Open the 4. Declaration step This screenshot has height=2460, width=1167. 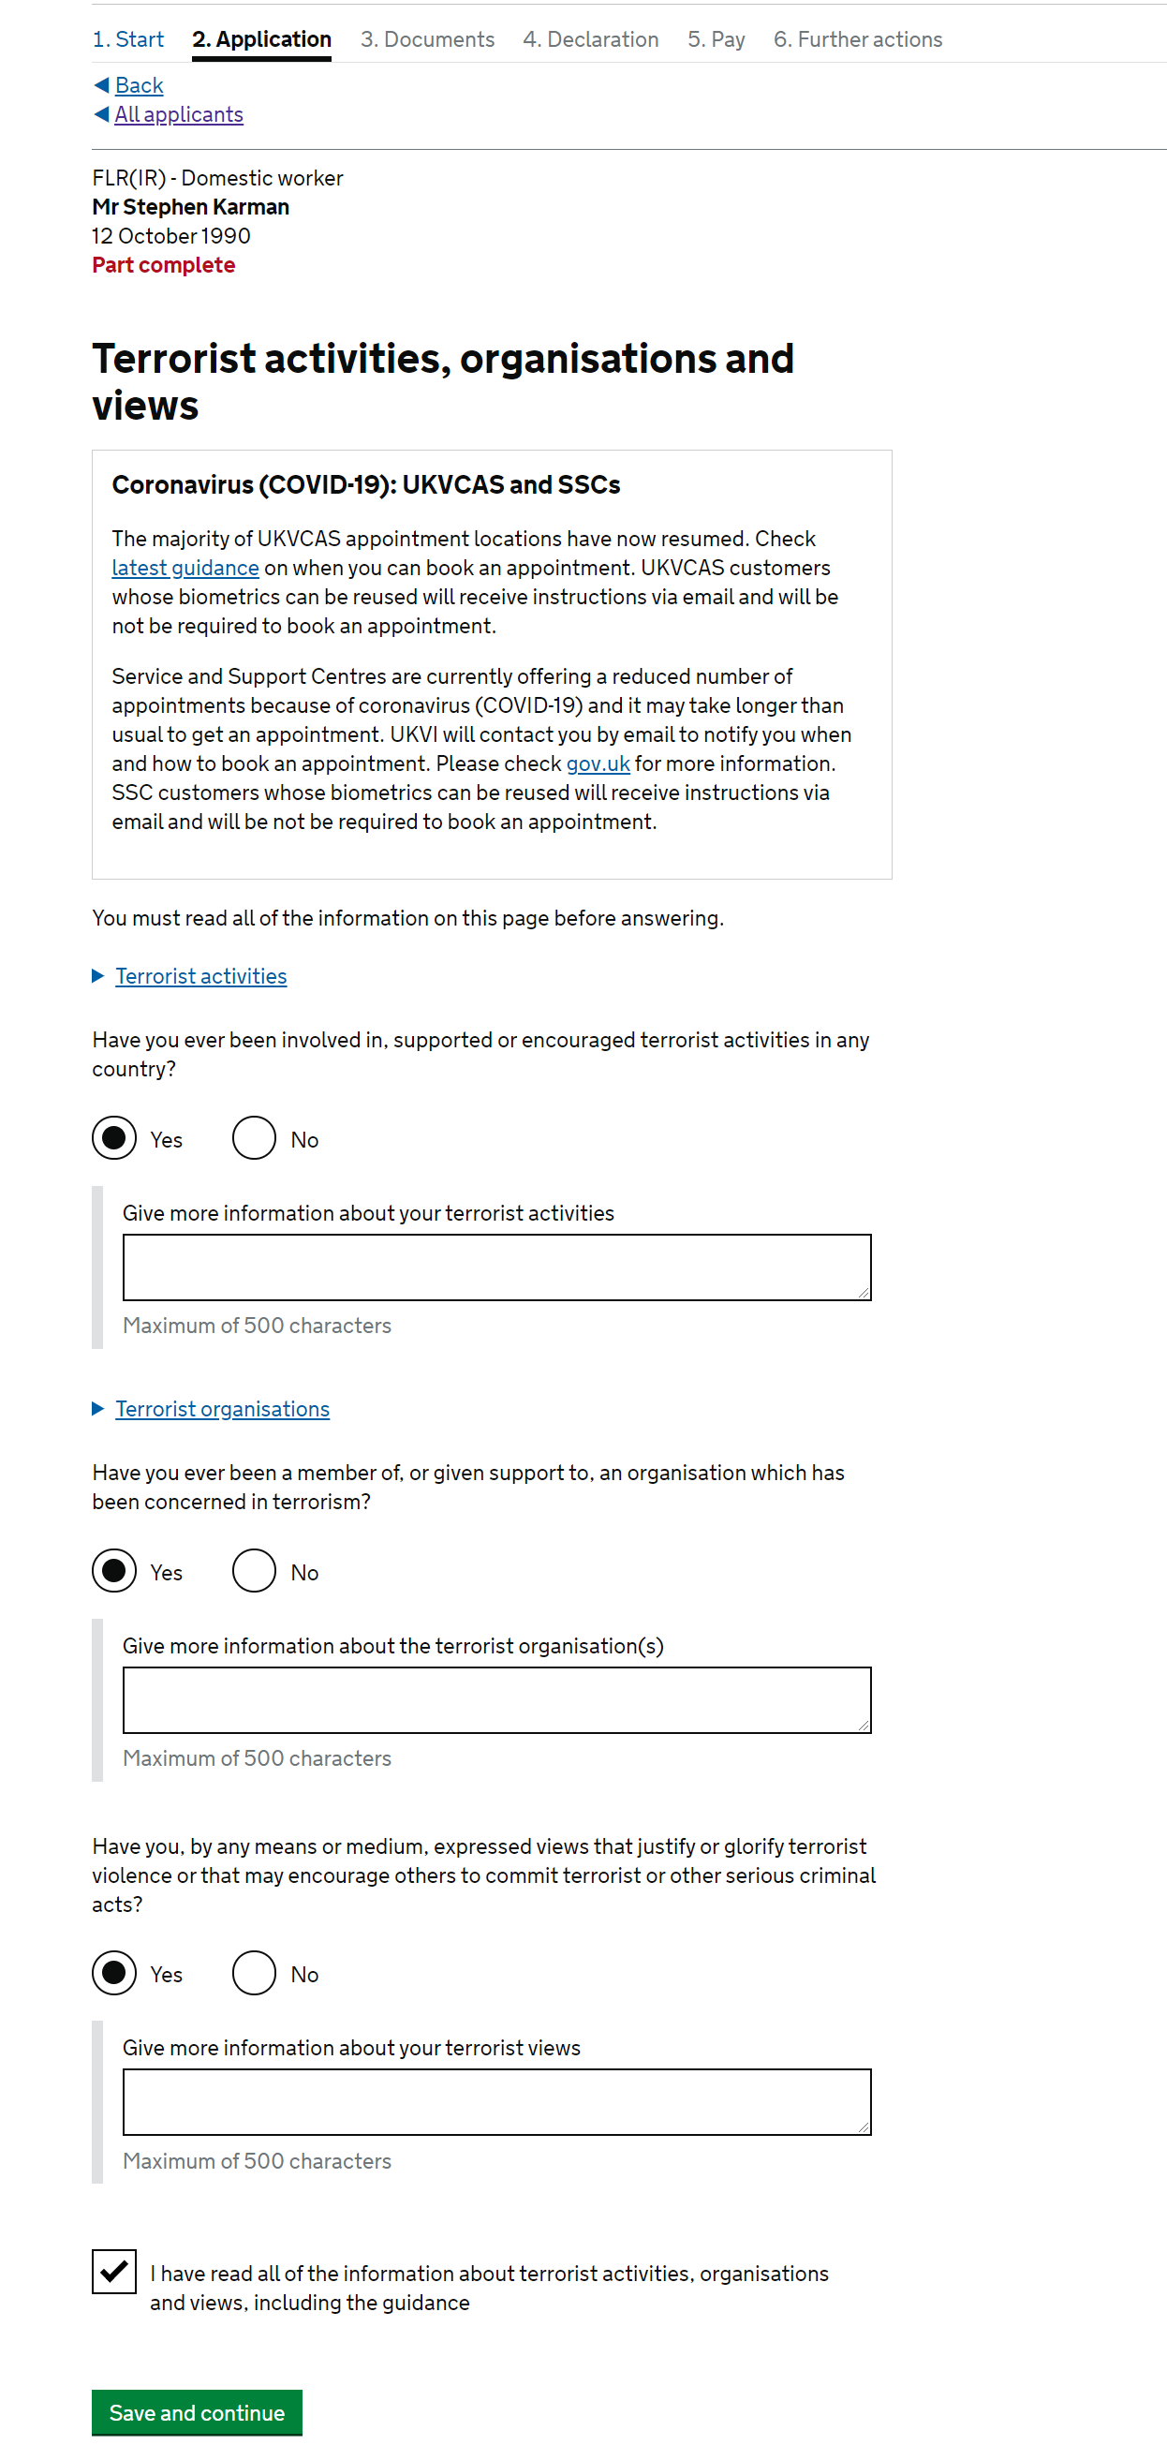[590, 39]
